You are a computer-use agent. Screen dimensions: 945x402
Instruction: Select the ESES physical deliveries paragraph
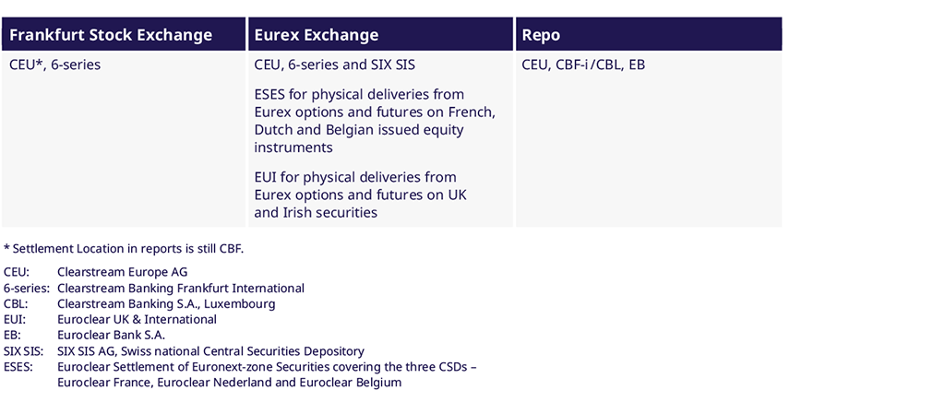click(x=375, y=121)
